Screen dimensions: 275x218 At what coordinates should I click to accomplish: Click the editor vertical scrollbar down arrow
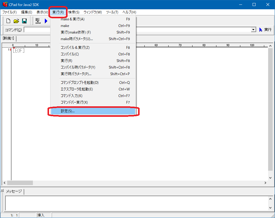[270, 178]
